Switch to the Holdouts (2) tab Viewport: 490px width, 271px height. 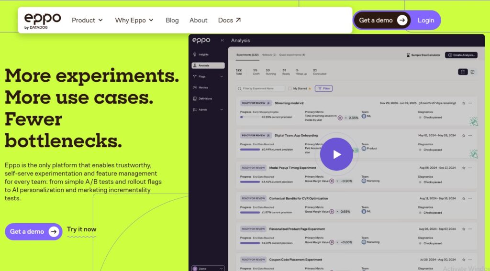pyautogui.click(x=269, y=55)
